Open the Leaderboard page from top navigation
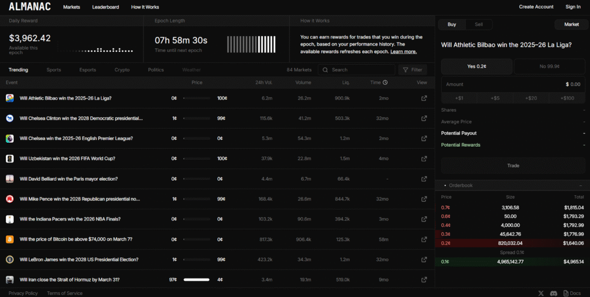Screen dimensions: 590x297 [x=105, y=7]
